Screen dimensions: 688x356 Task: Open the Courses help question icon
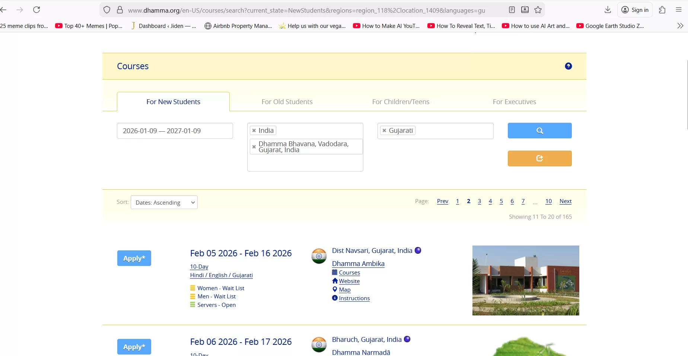click(568, 66)
